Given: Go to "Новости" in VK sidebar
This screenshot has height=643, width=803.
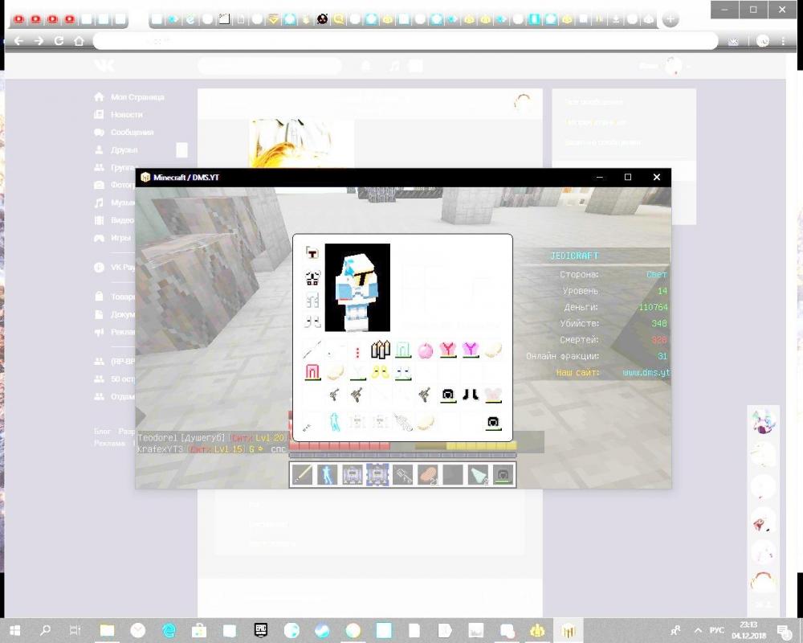Looking at the screenshot, I should pyautogui.click(x=126, y=114).
